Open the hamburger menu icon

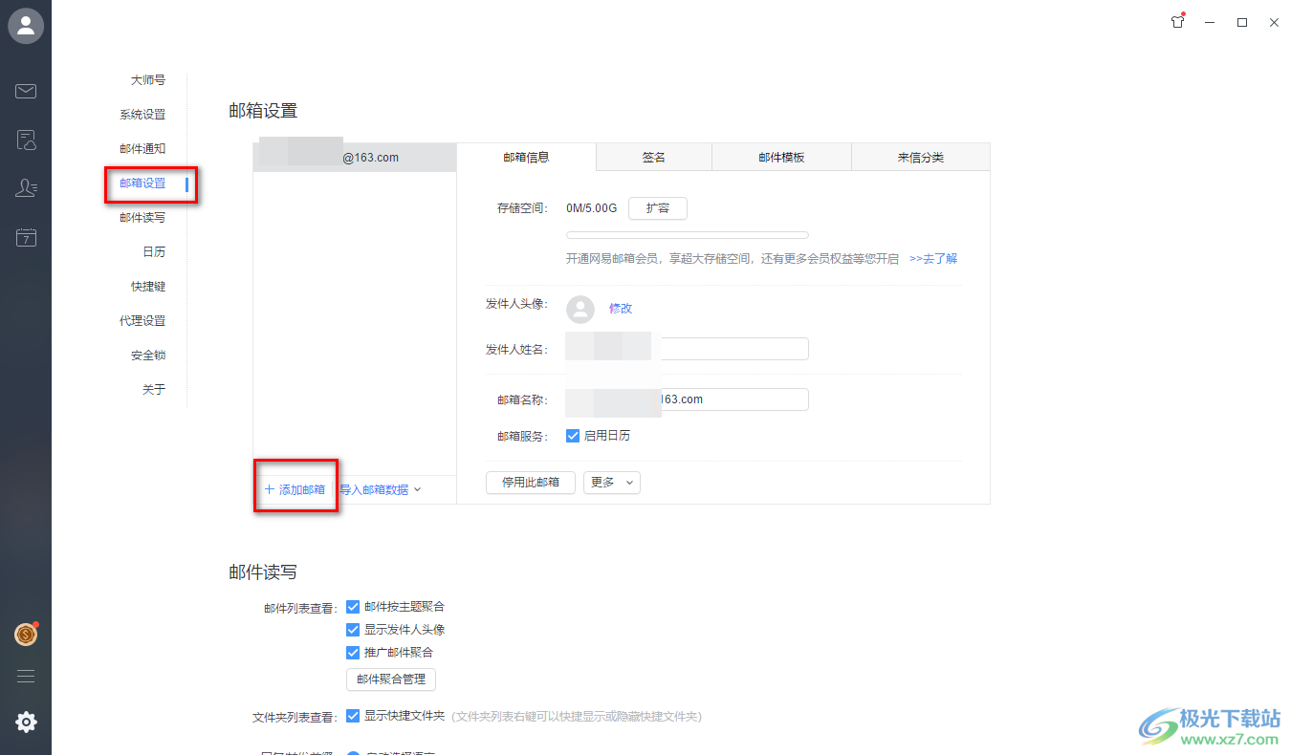pyautogui.click(x=26, y=676)
